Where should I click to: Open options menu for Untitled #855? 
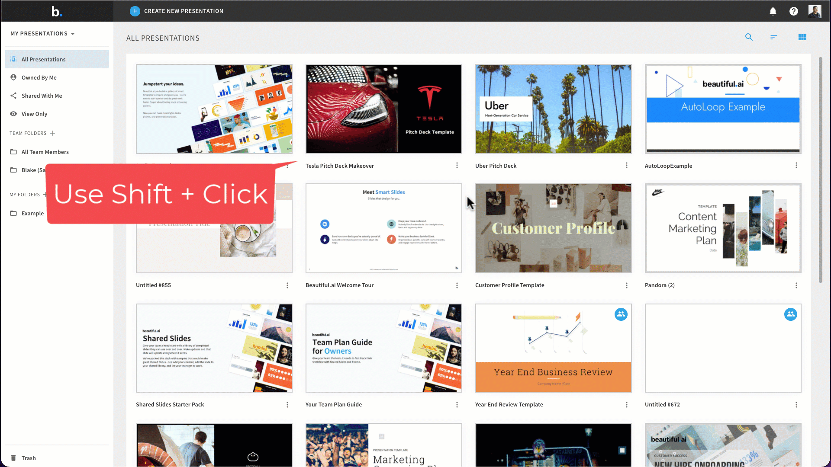tap(287, 285)
